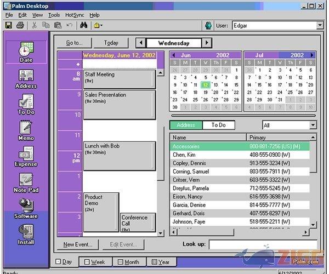Select the Product Demo event
Image resolution: width=329 pixels, height=274 pixels.
point(101,212)
